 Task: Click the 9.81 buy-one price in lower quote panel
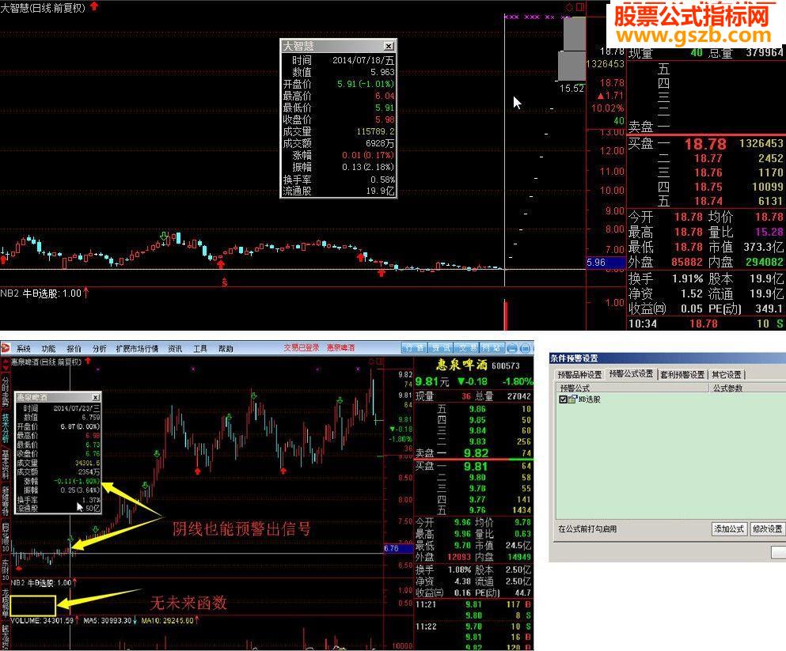(x=476, y=467)
